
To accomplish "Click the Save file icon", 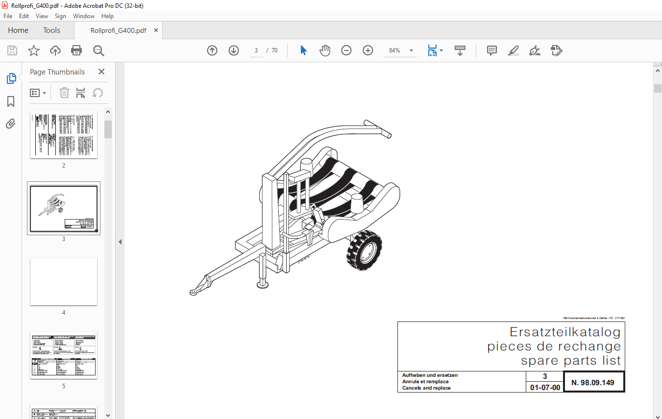I will coord(12,50).
